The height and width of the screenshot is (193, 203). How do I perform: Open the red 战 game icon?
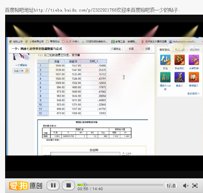pyautogui.click(x=180, y=60)
